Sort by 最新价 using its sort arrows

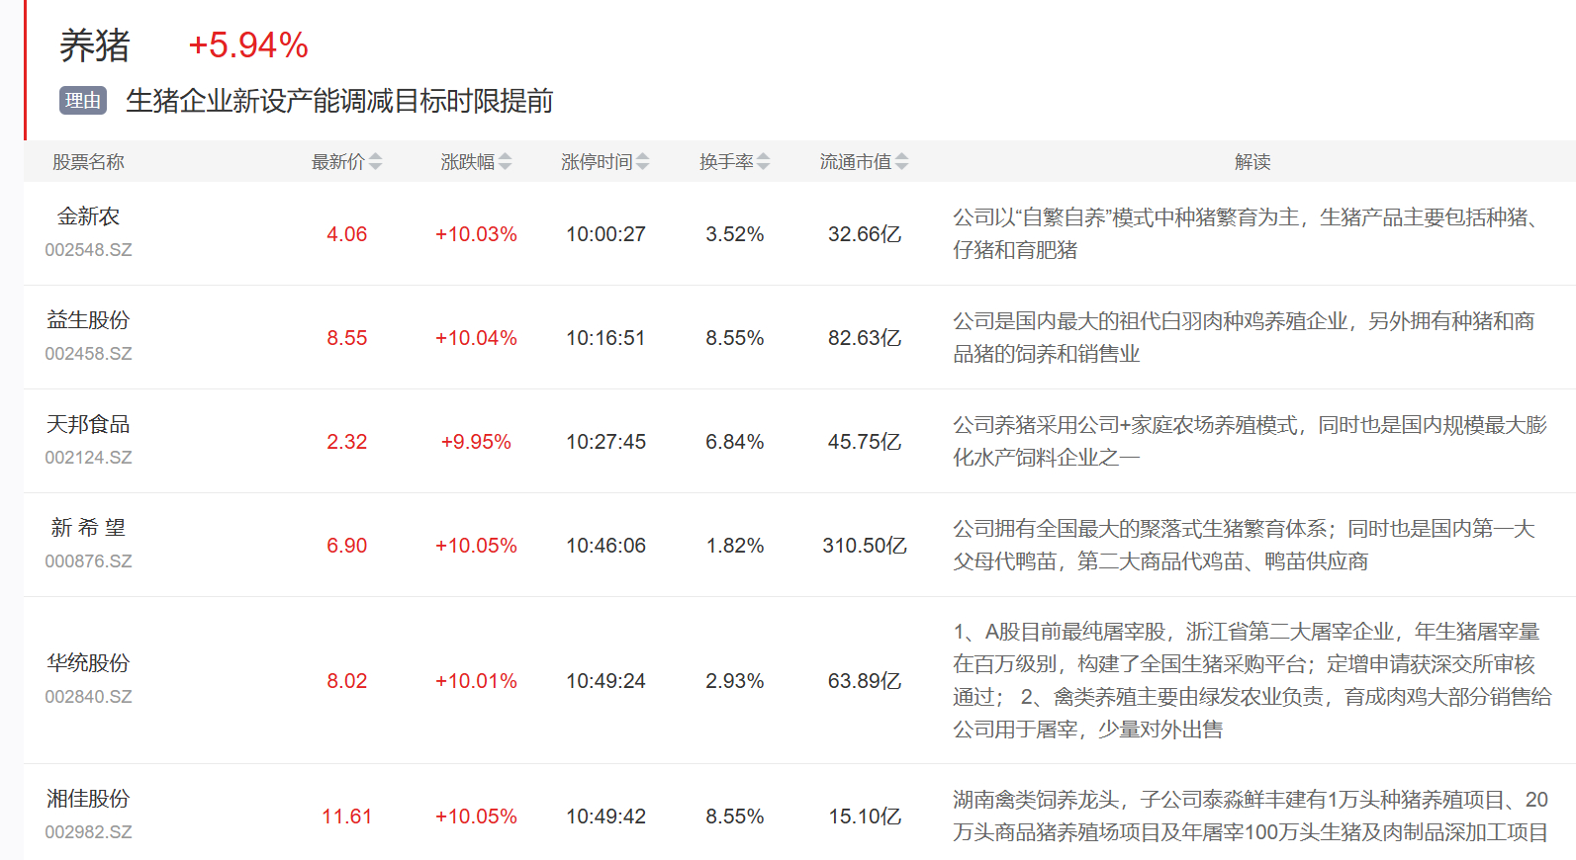[x=375, y=162]
